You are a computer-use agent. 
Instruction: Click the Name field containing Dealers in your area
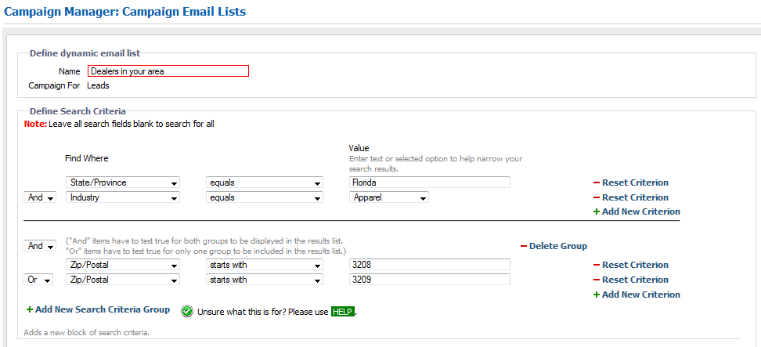pos(168,71)
